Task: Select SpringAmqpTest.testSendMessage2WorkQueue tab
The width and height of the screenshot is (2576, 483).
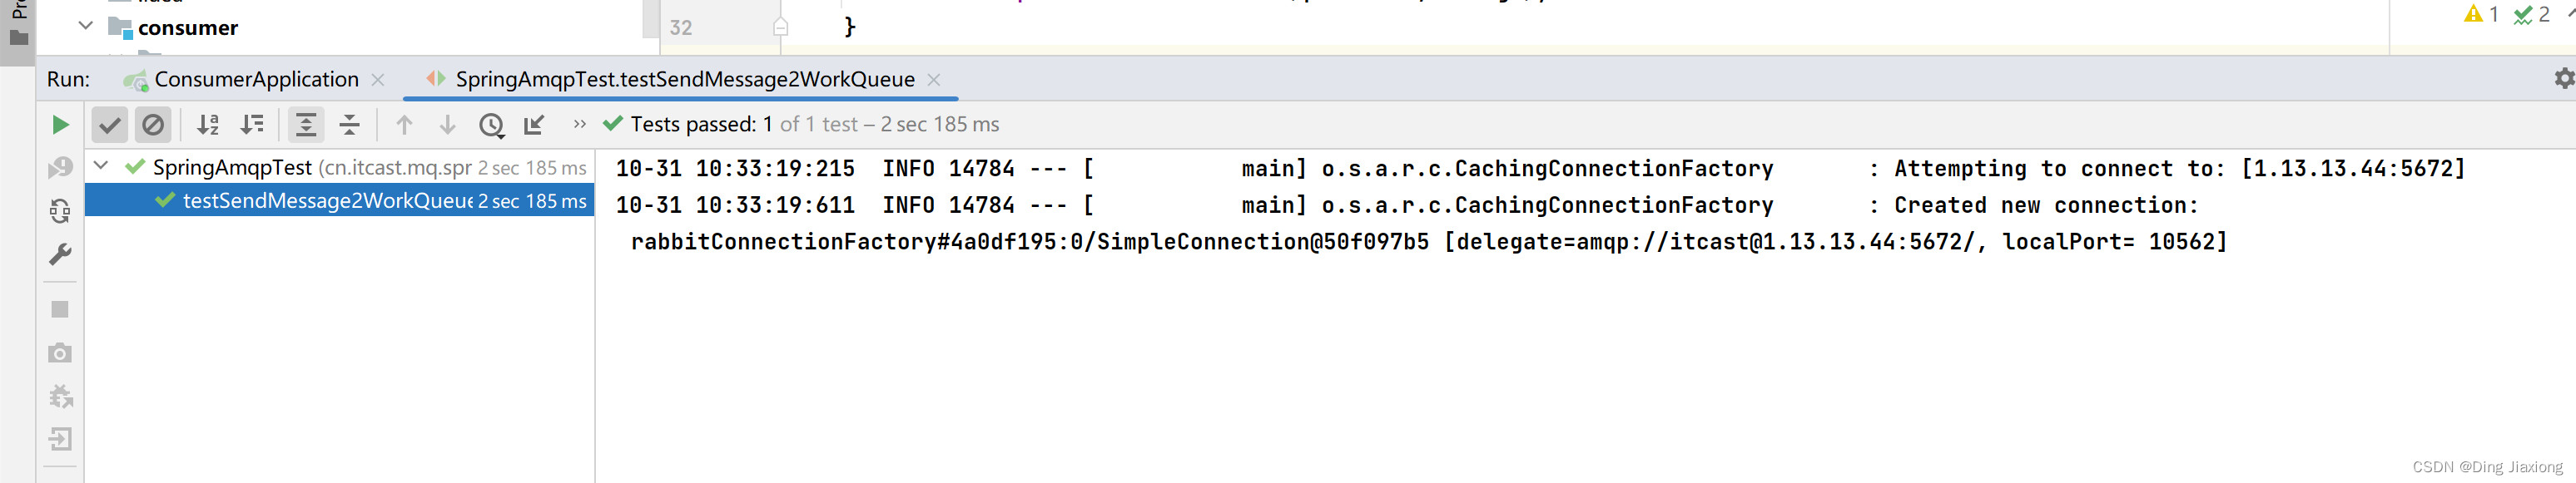Action: tap(684, 80)
